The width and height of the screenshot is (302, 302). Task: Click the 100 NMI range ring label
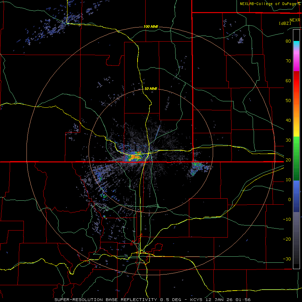coord(151,27)
